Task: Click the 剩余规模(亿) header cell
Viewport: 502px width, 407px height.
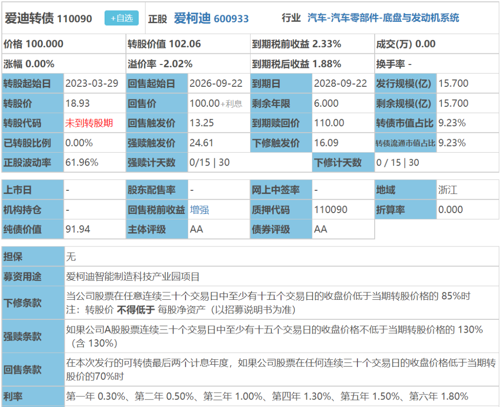Action: (x=406, y=103)
